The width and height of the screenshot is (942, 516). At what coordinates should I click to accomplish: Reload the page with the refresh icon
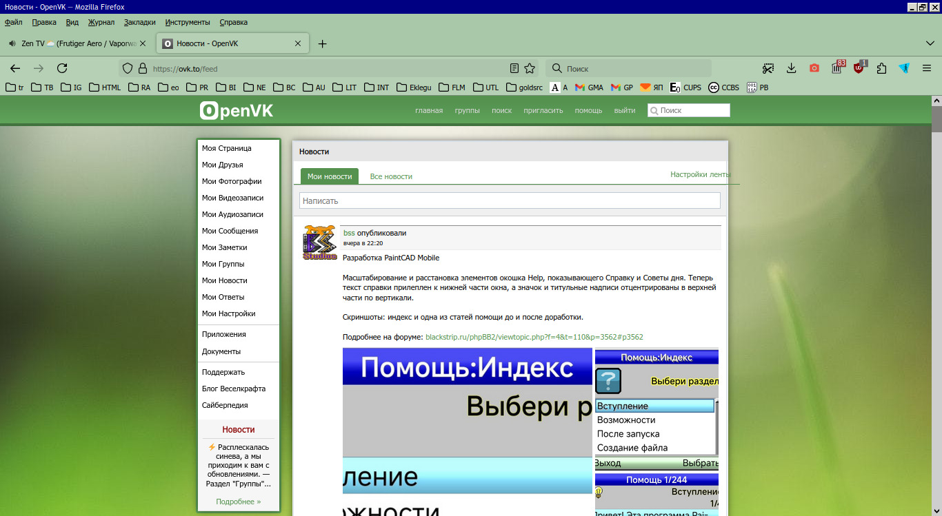[x=62, y=68]
